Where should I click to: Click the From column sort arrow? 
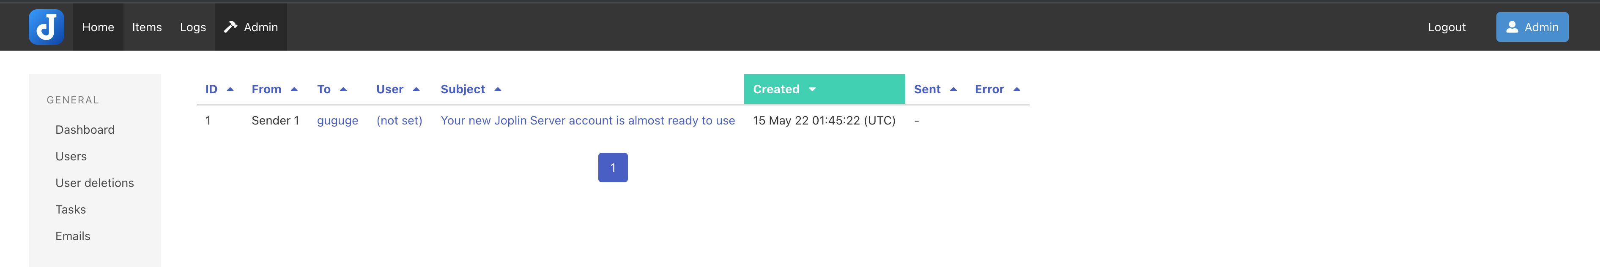(294, 89)
